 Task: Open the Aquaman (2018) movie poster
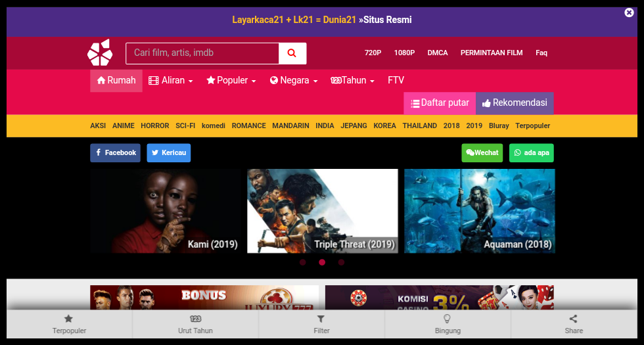click(479, 211)
